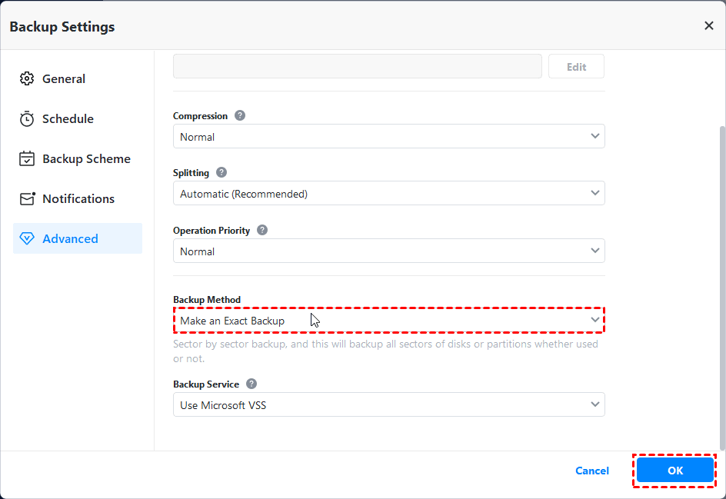Click the Cancel button
Screen dimensions: 726x499
pos(591,471)
